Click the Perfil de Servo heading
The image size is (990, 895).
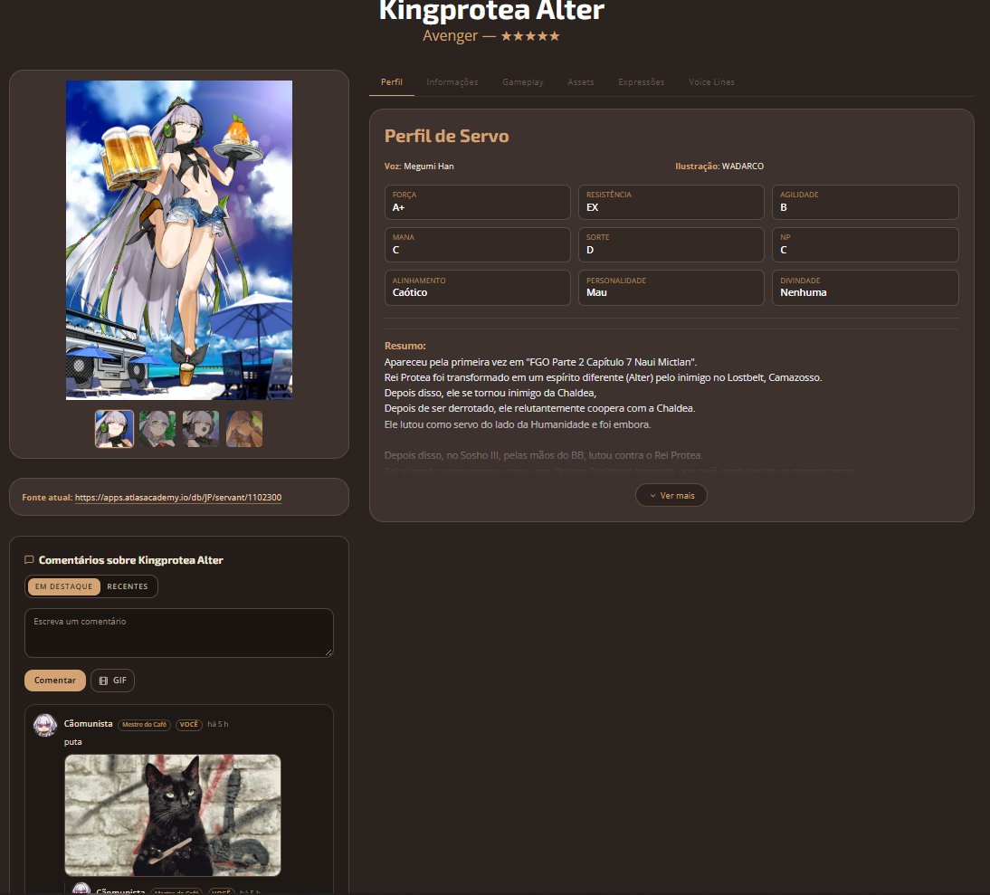[446, 137]
